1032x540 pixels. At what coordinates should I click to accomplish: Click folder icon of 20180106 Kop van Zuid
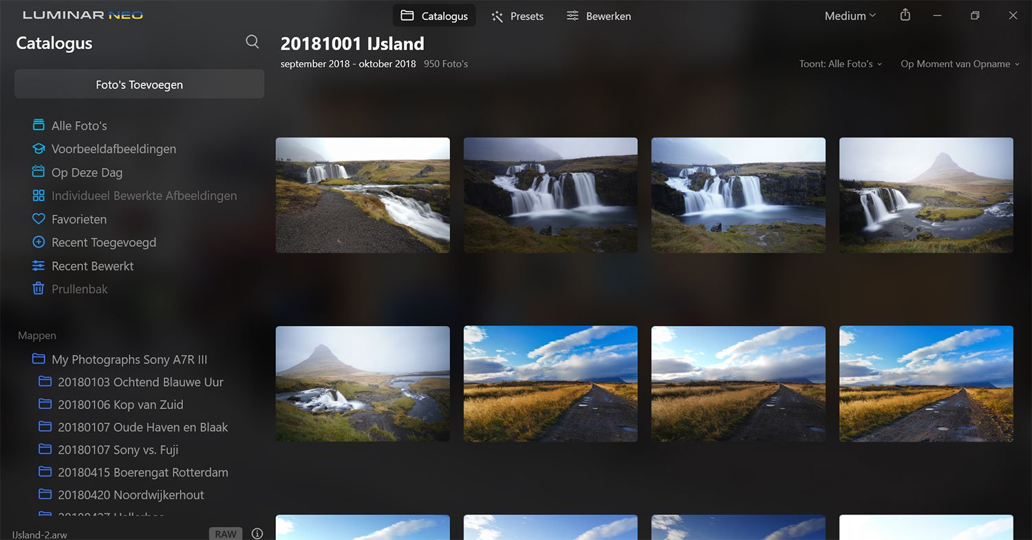(45, 404)
